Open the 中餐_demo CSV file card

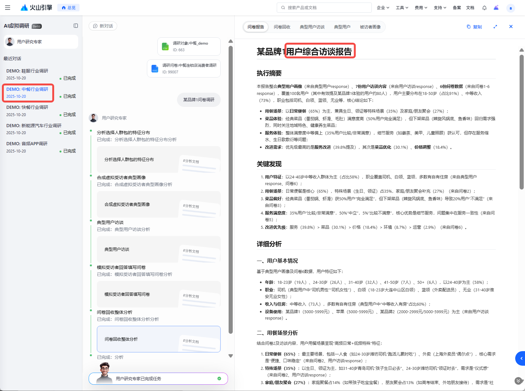[x=189, y=47]
